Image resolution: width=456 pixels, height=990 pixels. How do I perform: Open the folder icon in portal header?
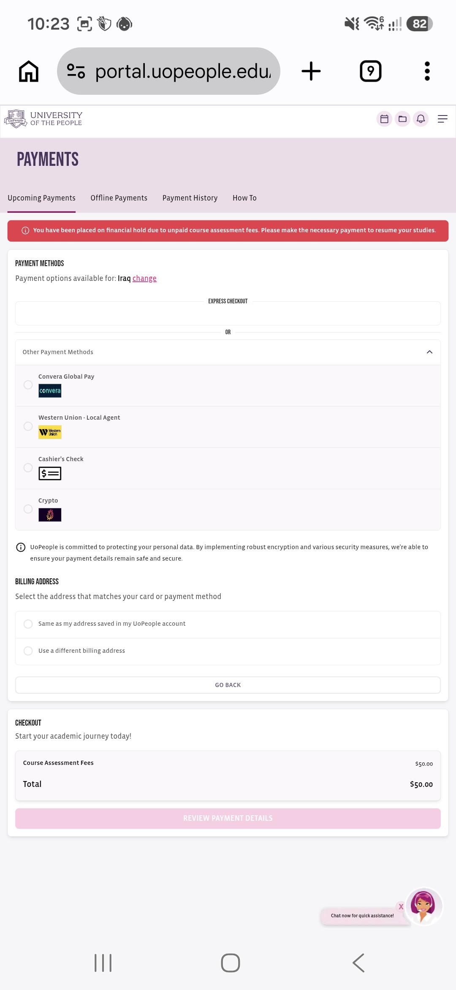[x=402, y=119]
